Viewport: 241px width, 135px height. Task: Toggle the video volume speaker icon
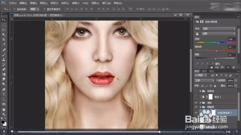(12, 132)
